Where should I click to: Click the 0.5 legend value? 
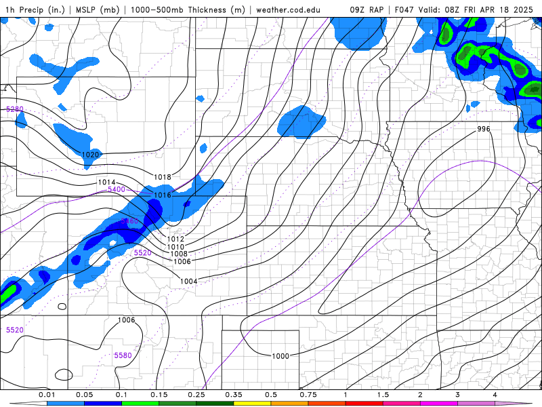(271, 395)
